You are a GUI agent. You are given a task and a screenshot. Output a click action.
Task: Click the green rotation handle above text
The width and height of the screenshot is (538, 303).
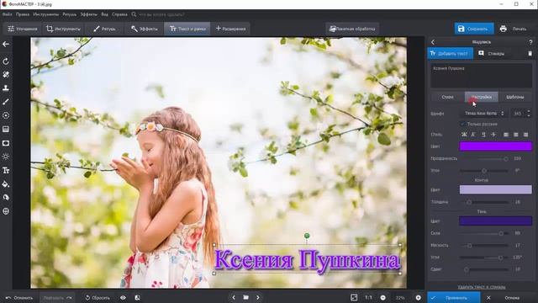307,236
